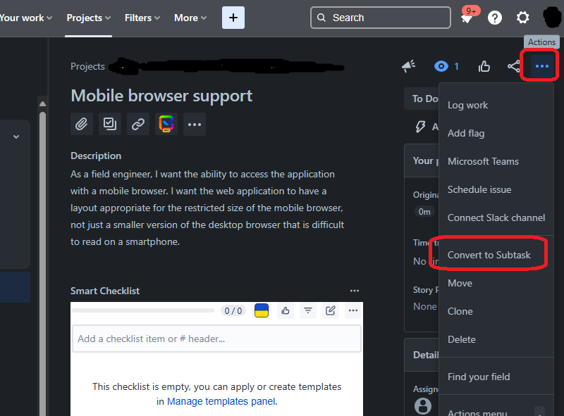The height and width of the screenshot is (416, 564).
Task: Open the issue Actions three-dot button
Action: pos(541,66)
